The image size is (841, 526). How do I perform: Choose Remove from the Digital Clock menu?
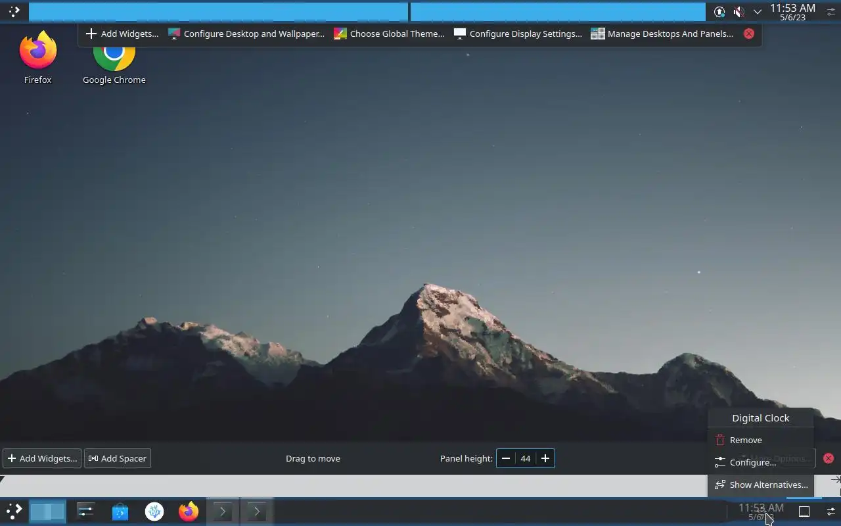pyautogui.click(x=761, y=440)
